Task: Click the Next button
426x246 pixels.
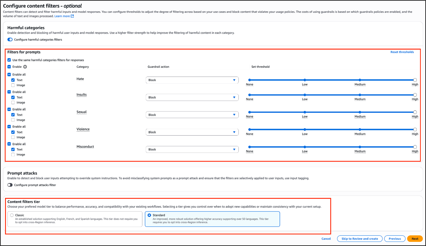Action: 415,239
